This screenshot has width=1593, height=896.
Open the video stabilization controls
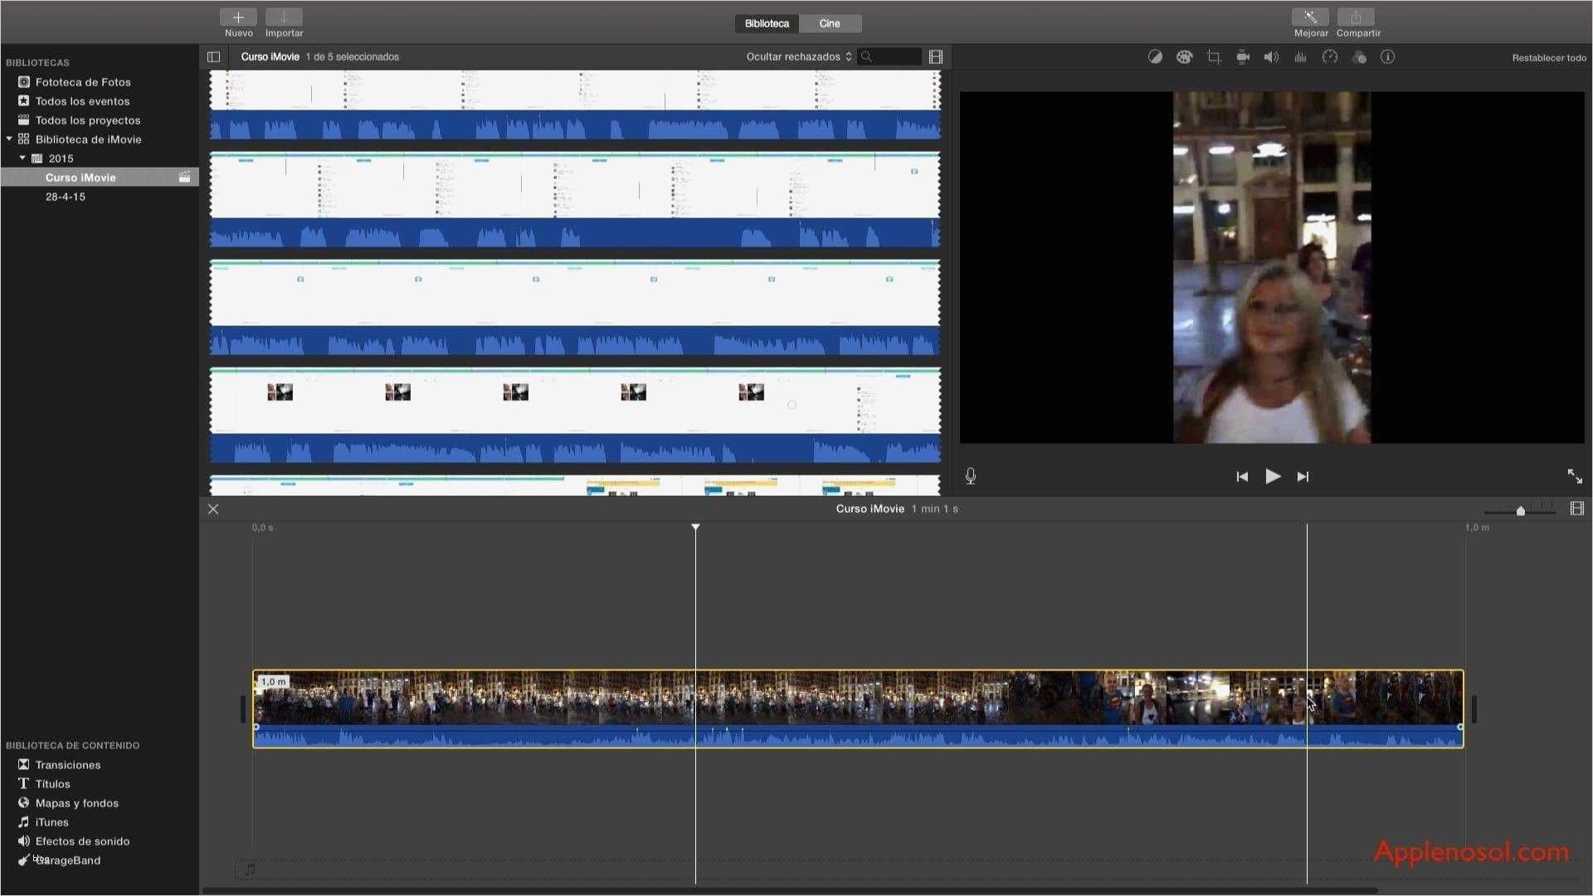point(1244,56)
